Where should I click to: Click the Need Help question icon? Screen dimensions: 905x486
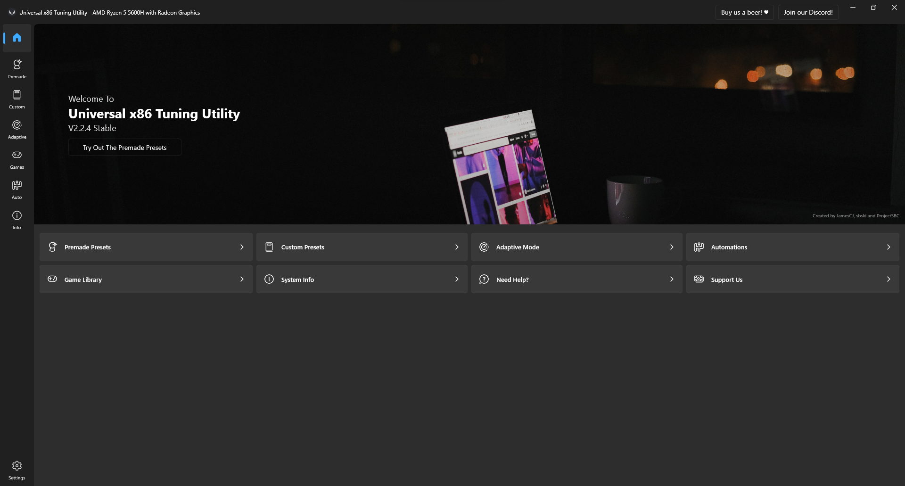click(x=484, y=279)
